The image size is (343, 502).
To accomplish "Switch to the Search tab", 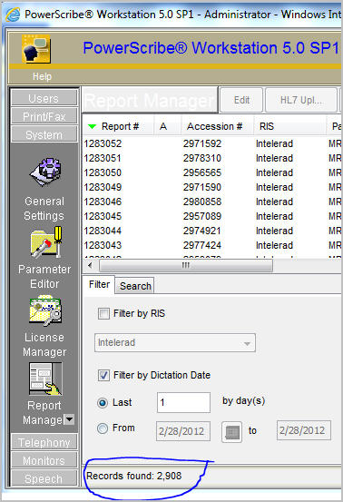I will (x=135, y=286).
